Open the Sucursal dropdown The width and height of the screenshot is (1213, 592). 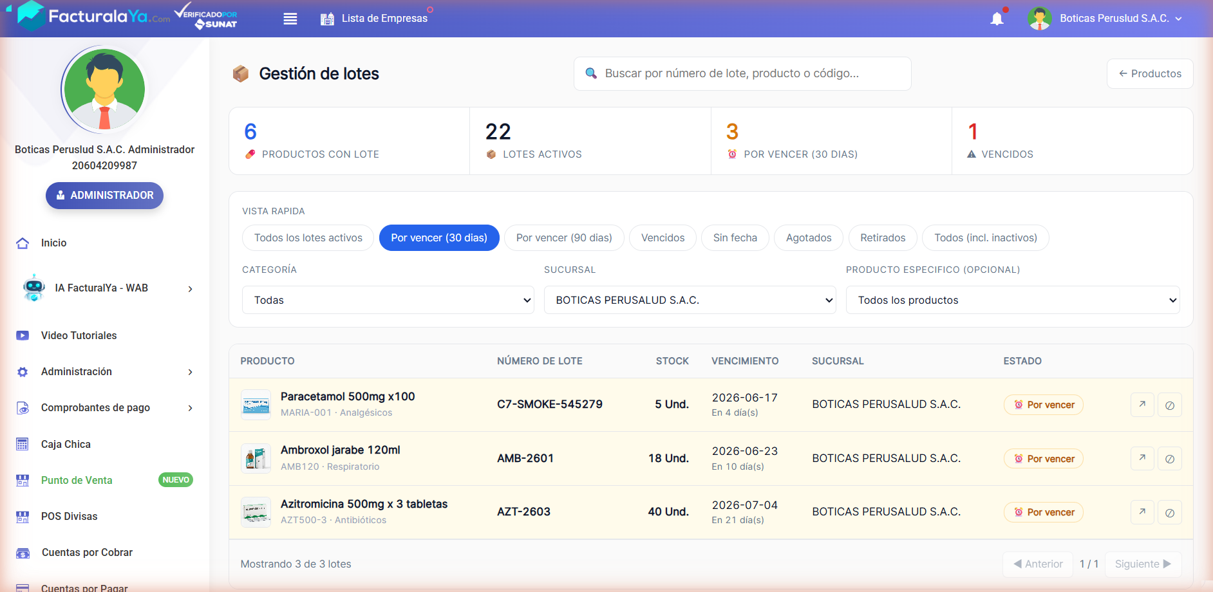(x=690, y=300)
